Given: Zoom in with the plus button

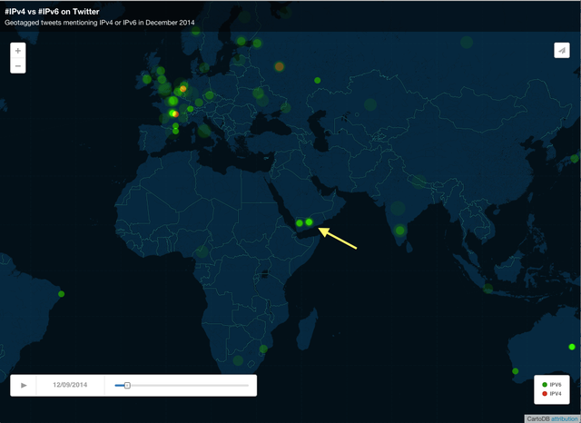Looking at the screenshot, I should pos(18,50).
